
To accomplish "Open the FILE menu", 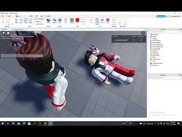I will (x=3, y=16).
